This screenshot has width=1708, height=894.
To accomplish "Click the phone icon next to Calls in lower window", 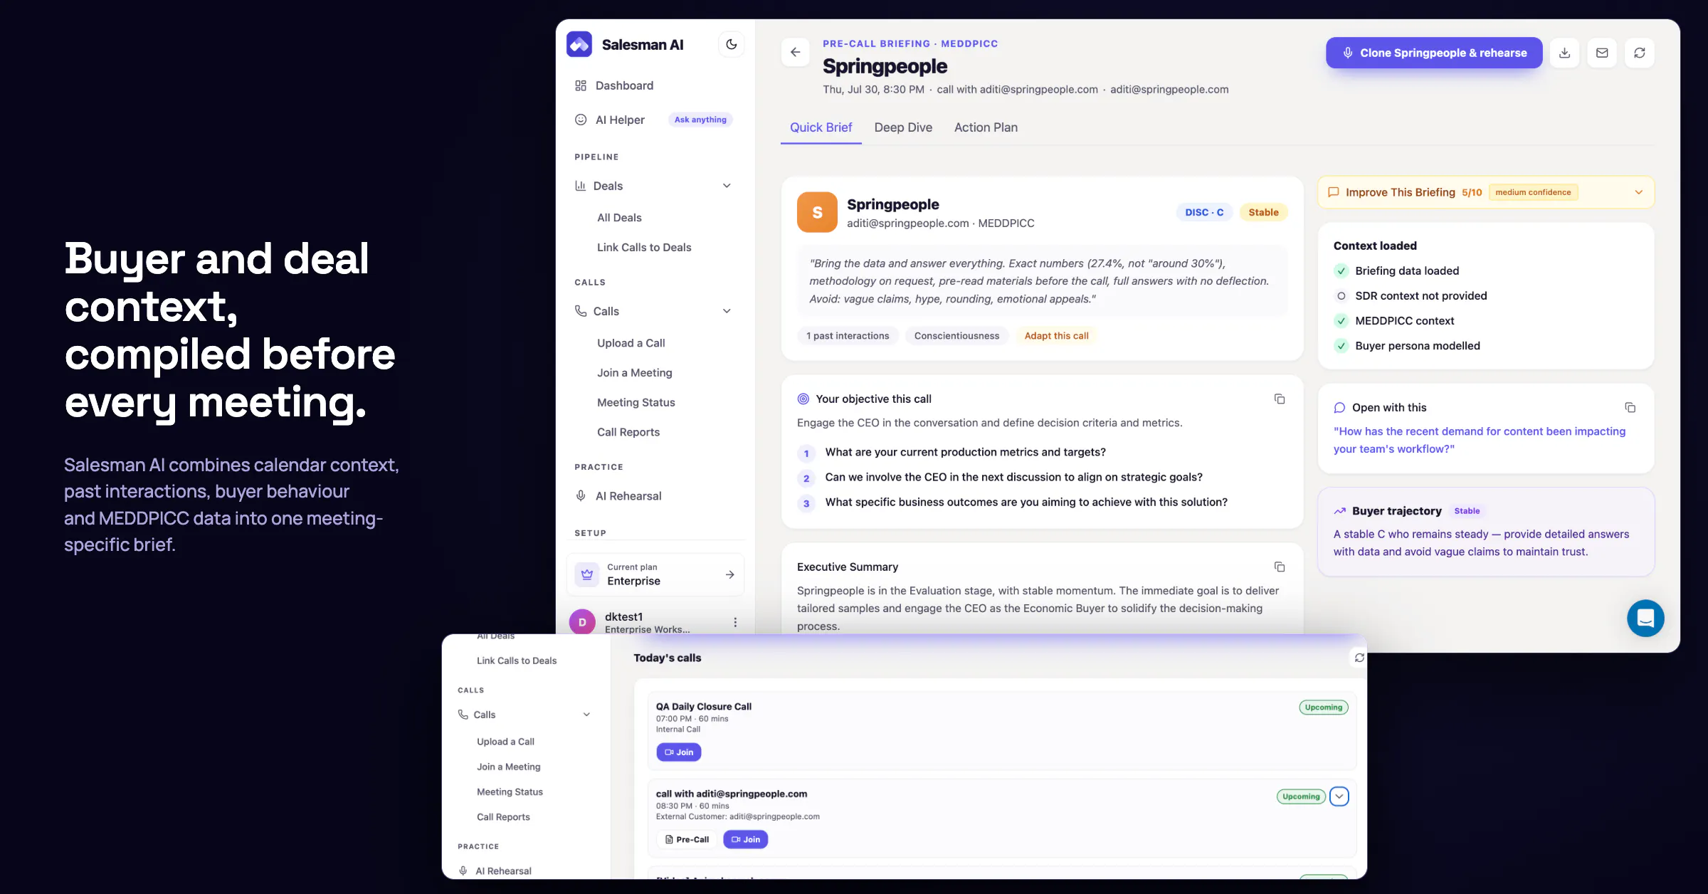I will coord(463,715).
